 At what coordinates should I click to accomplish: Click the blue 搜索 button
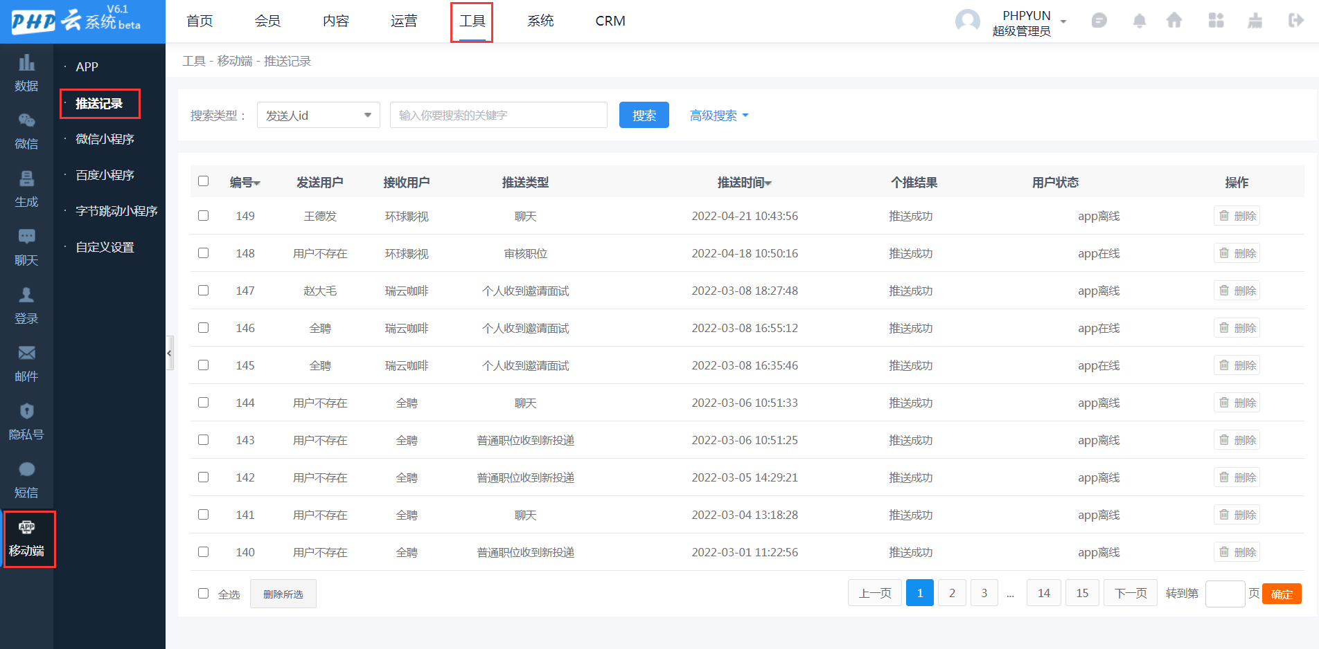[x=644, y=115]
